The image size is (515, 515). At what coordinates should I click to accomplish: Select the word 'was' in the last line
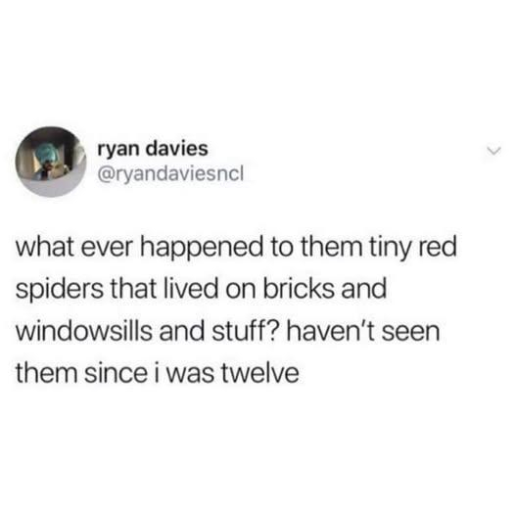coord(191,374)
